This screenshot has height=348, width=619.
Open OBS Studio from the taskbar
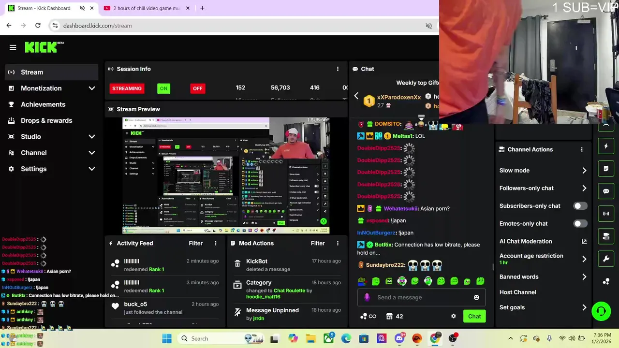click(x=453, y=338)
